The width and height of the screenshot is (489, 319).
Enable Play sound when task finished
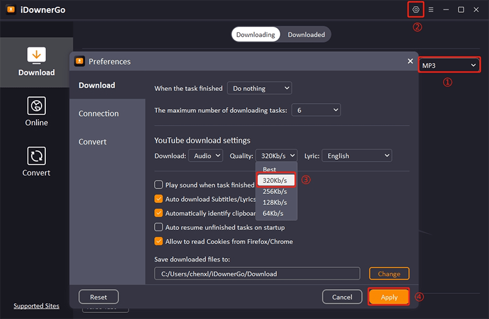[159, 185]
